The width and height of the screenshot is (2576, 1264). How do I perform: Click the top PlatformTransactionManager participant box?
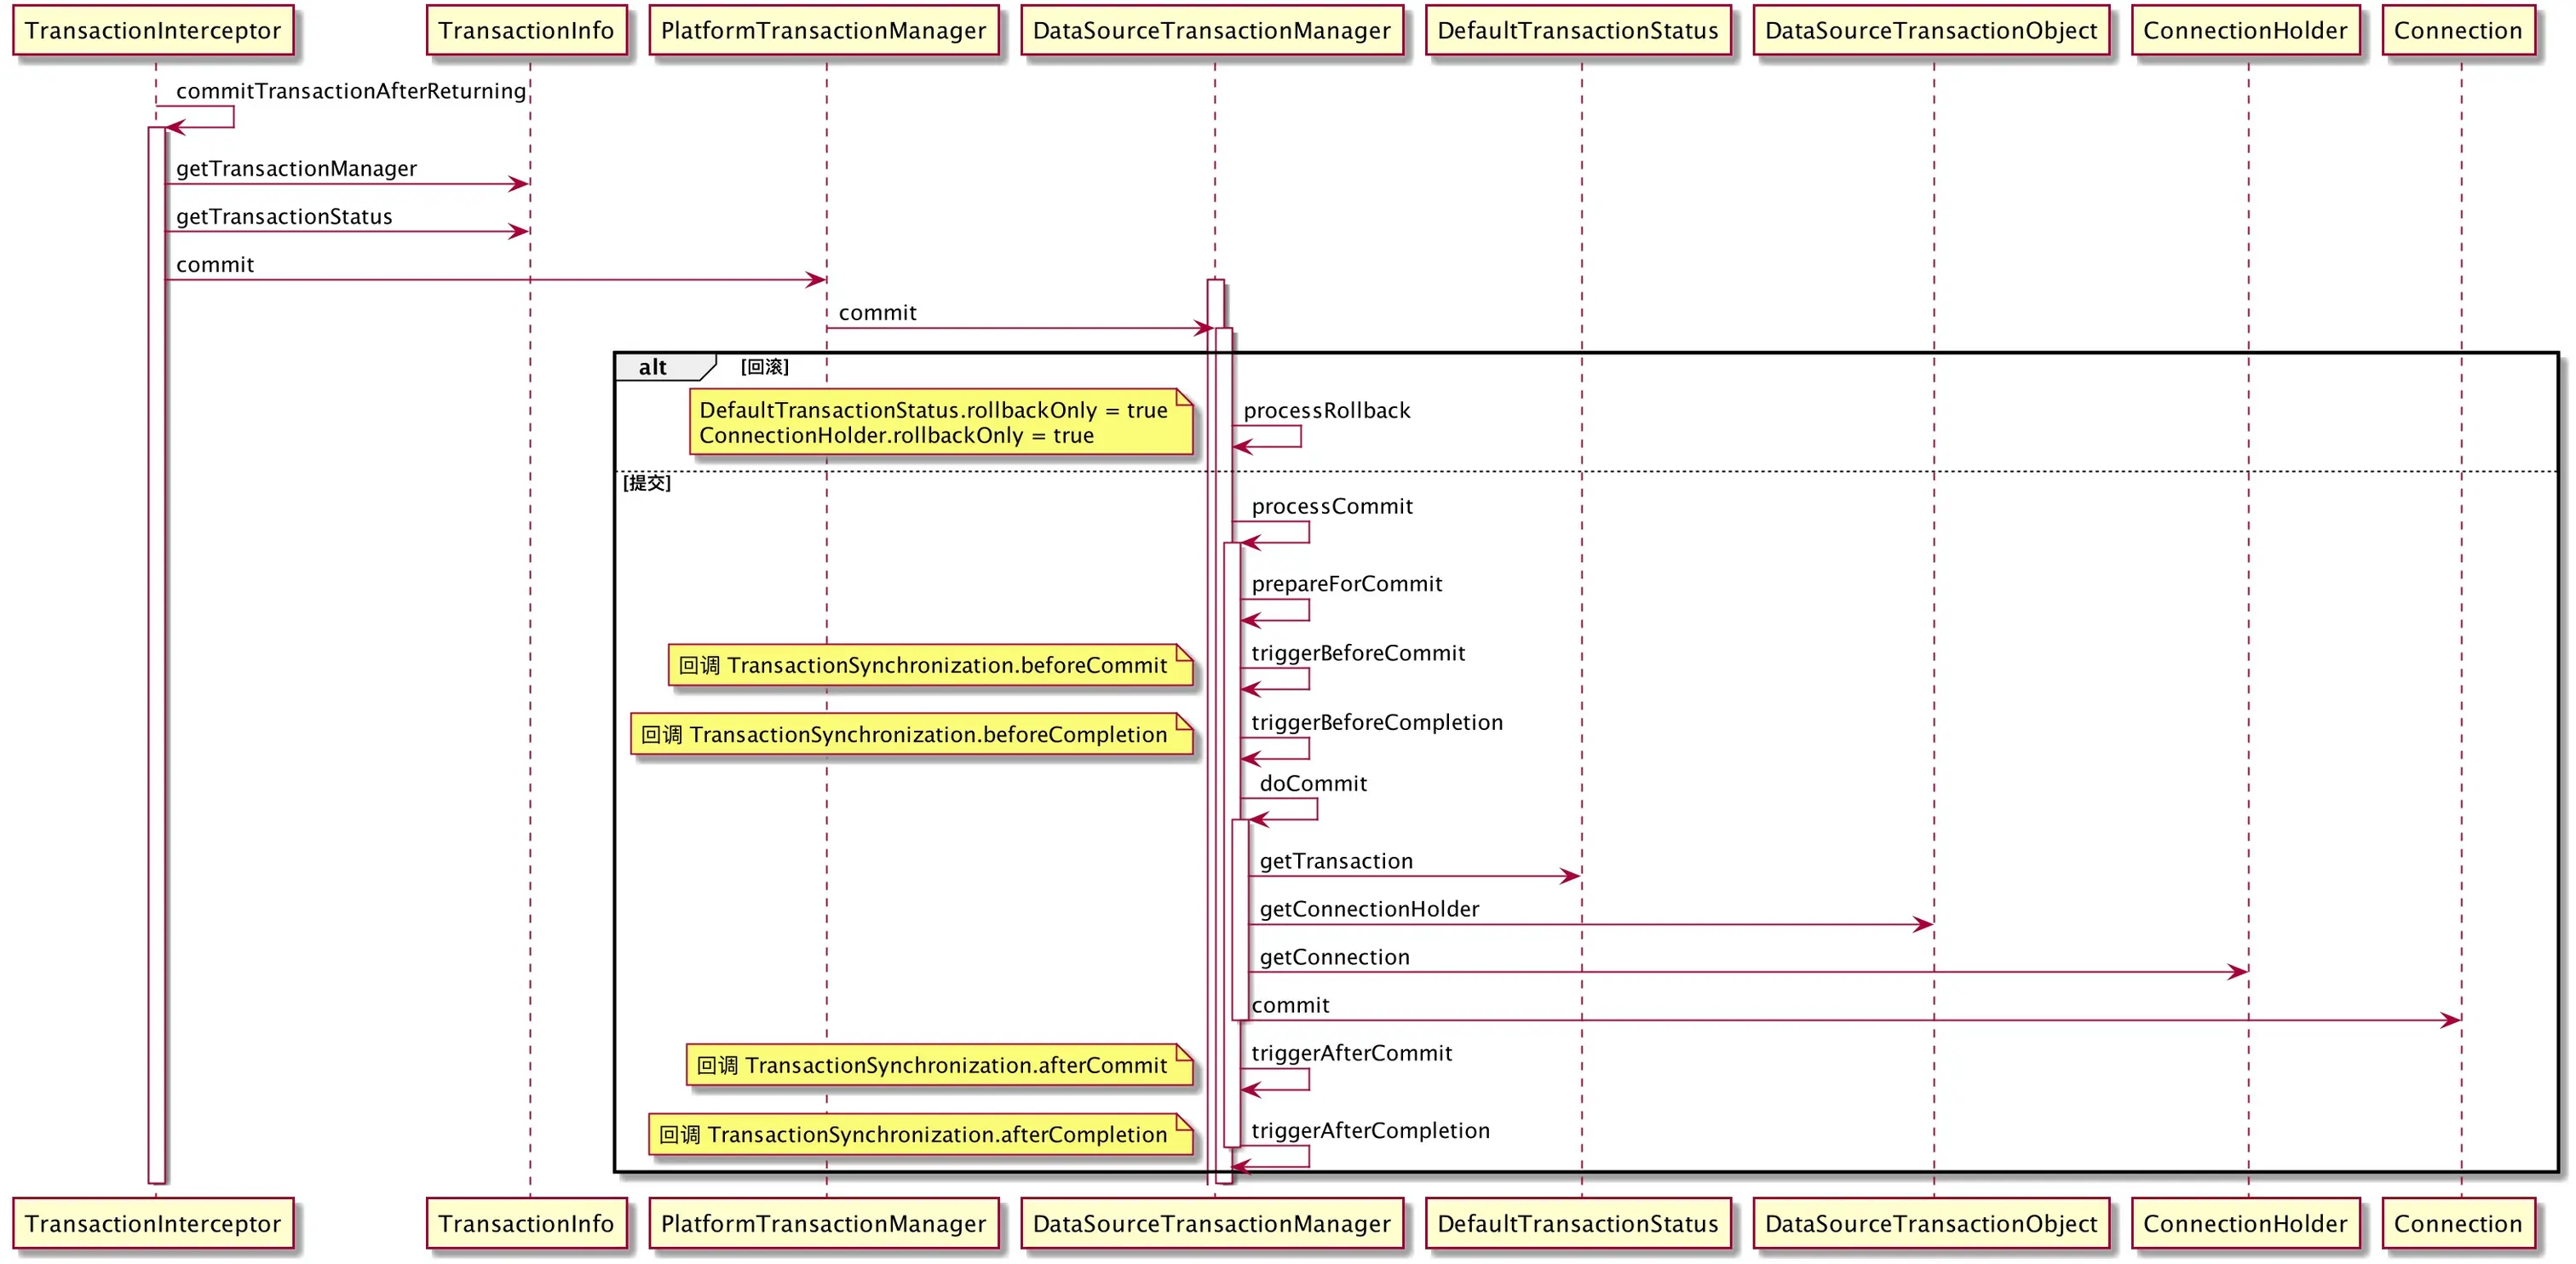click(x=823, y=31)
